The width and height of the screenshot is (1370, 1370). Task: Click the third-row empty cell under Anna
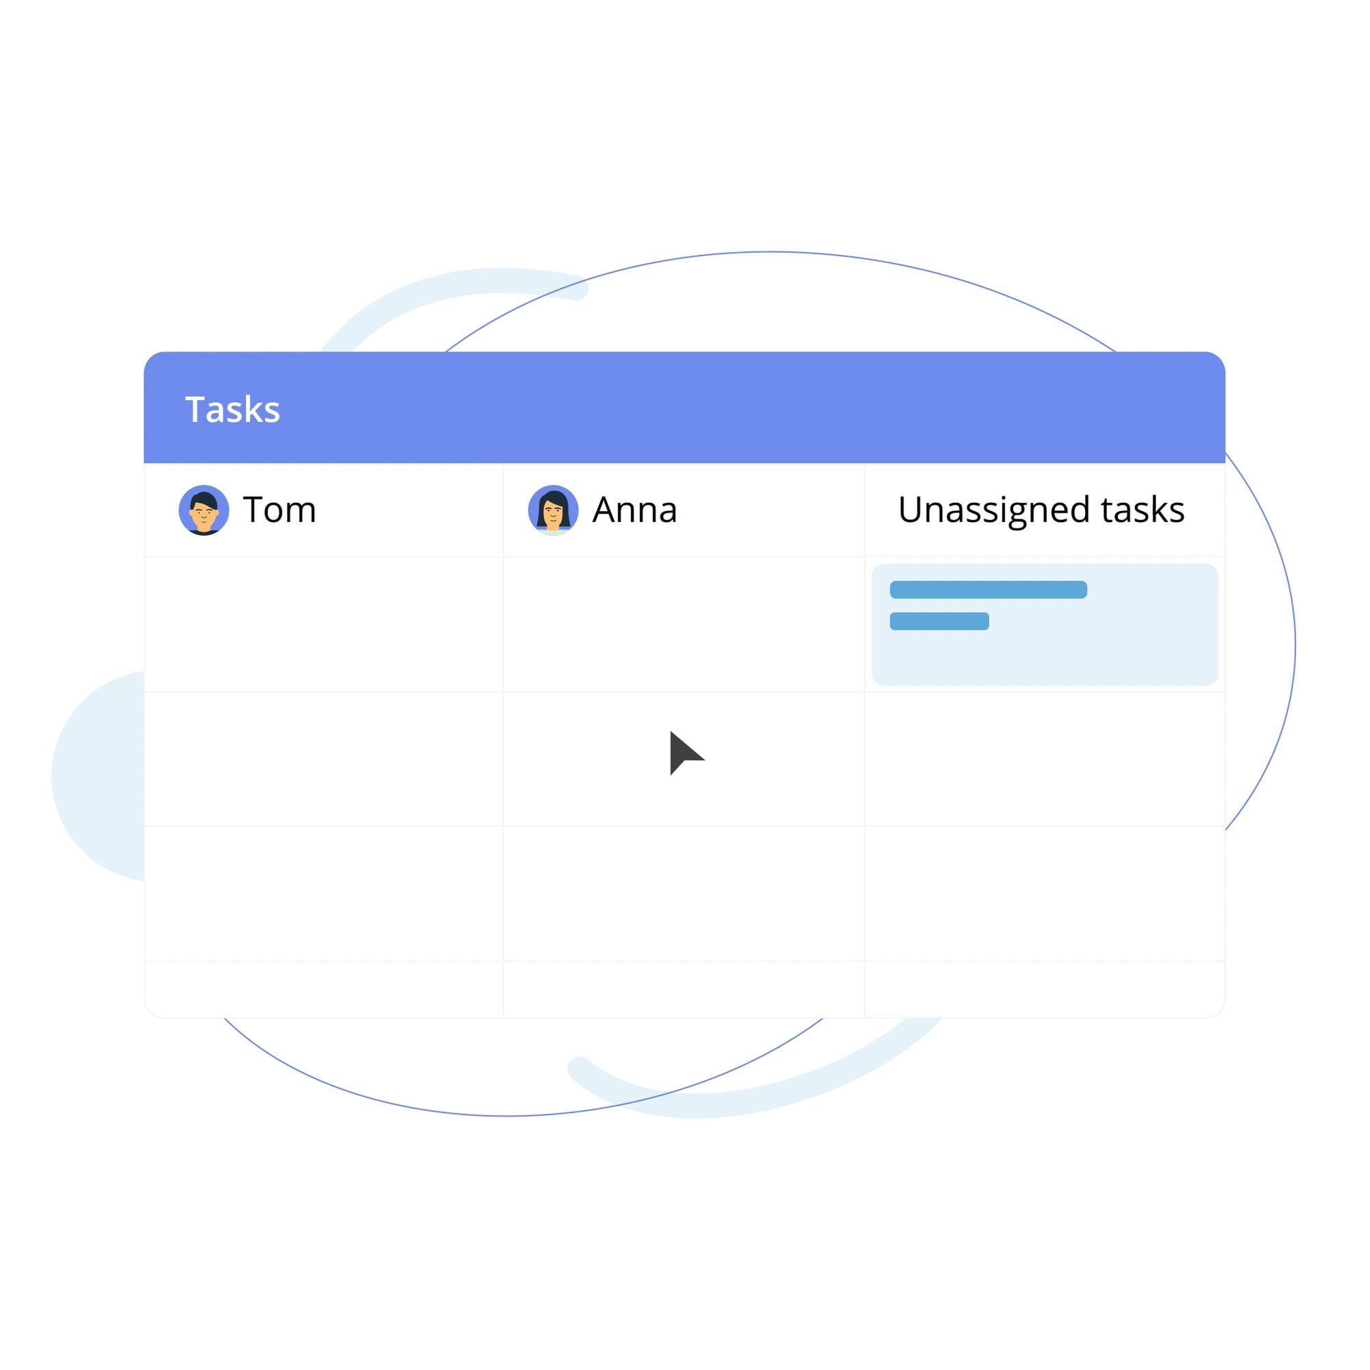[x=684, y=893]
